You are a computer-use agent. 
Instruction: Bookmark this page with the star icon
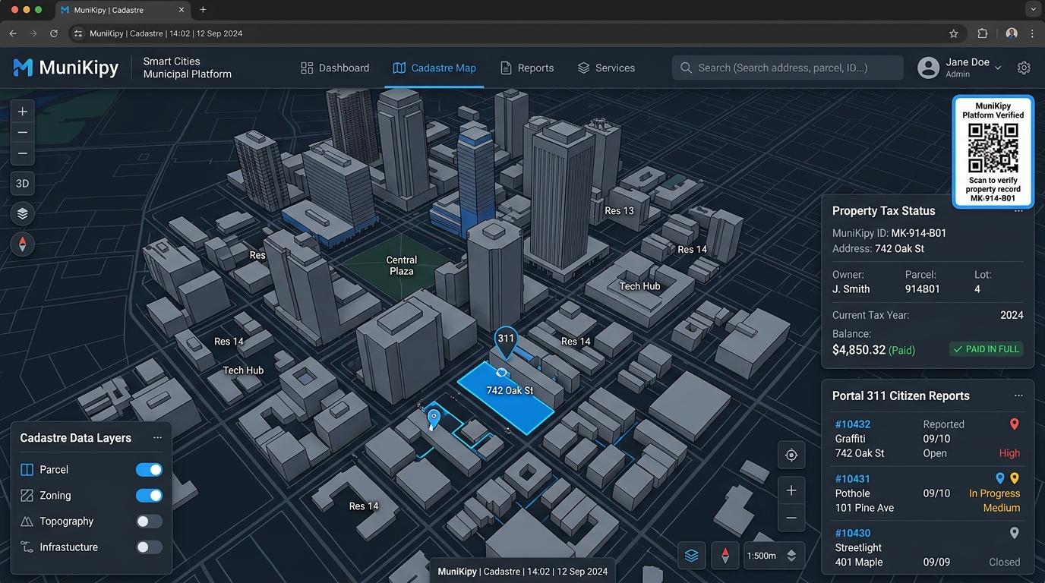point(954,33)
